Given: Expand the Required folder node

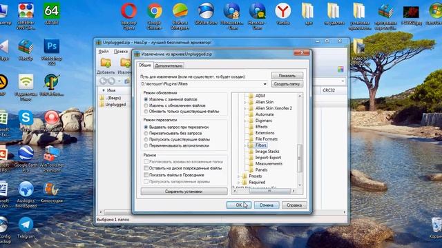Looking at the screenshot, I should pyautogui.click(x=239, y=183).
